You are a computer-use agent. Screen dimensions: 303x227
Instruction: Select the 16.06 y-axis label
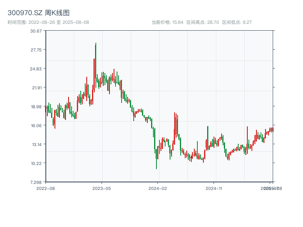point(36,125)
